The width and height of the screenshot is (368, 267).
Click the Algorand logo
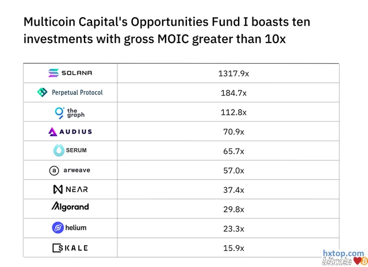click(70, 207)
